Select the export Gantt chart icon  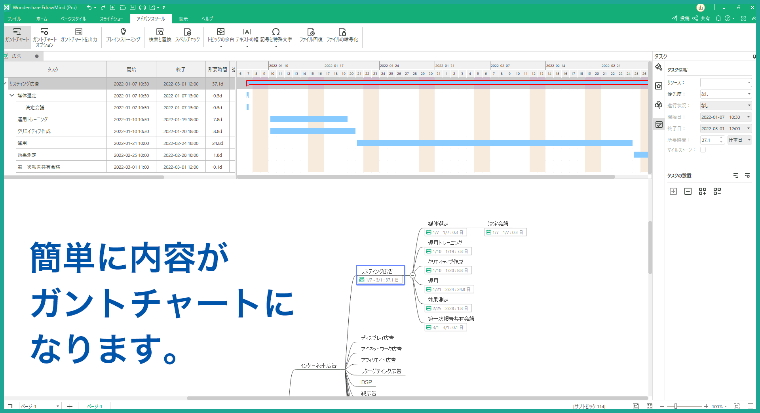click(x=79, y=35)
